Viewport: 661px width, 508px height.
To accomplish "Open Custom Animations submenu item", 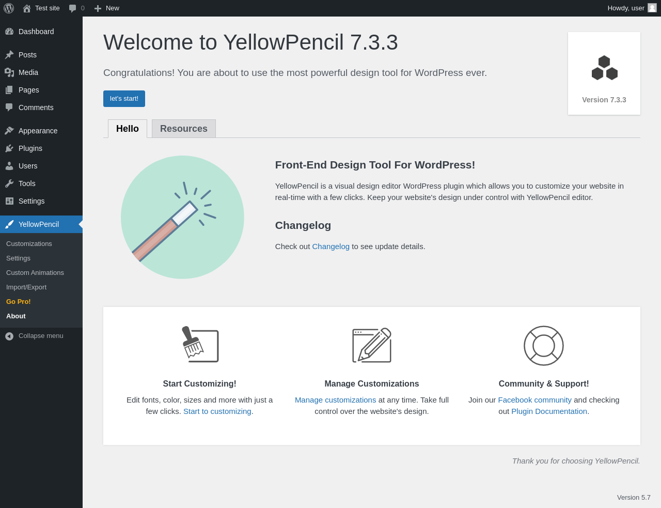I will click(35, 273).
